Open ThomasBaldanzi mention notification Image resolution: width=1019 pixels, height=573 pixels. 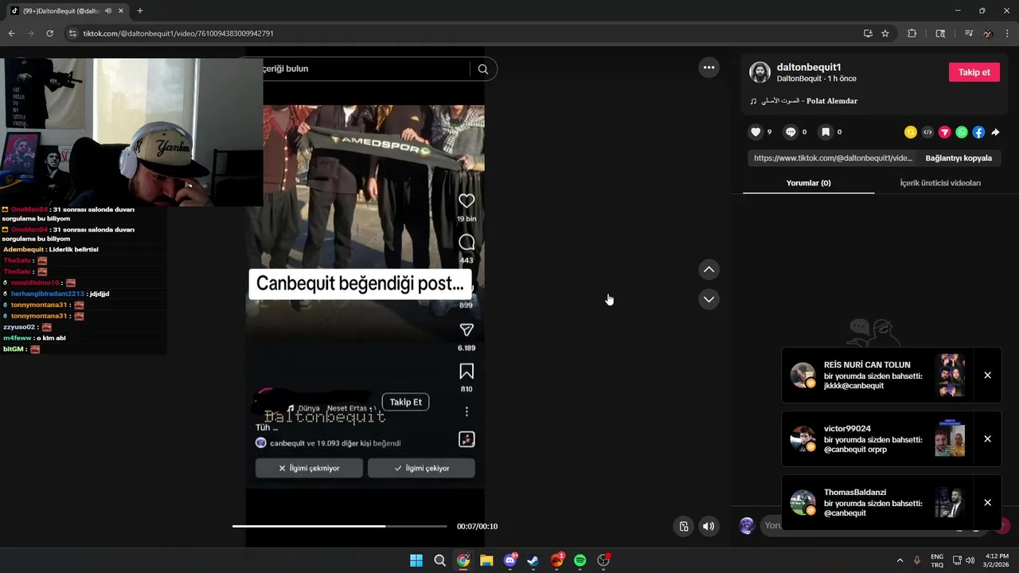(876, 502)
